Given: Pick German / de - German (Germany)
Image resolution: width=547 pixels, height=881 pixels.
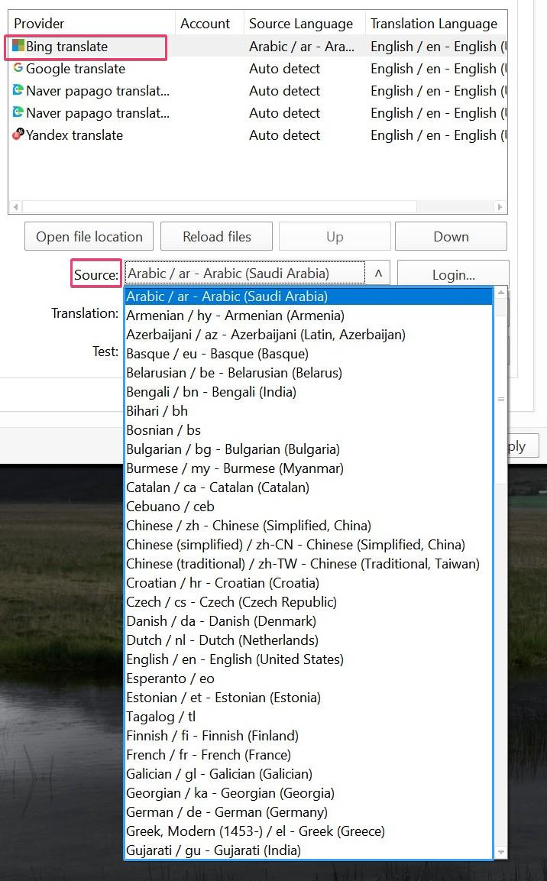Looking at the screenshot, I should point(309,812).
